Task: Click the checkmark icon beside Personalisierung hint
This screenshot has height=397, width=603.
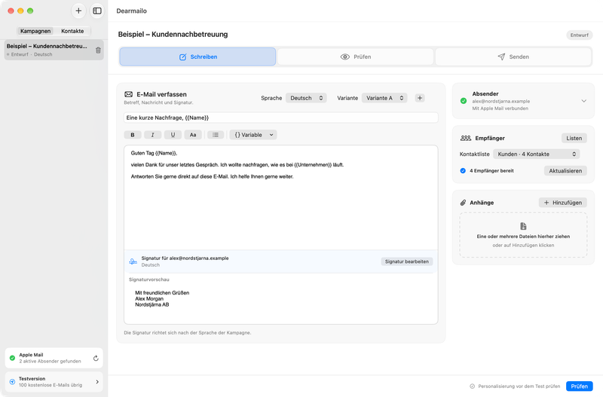Action: point(472,386)
